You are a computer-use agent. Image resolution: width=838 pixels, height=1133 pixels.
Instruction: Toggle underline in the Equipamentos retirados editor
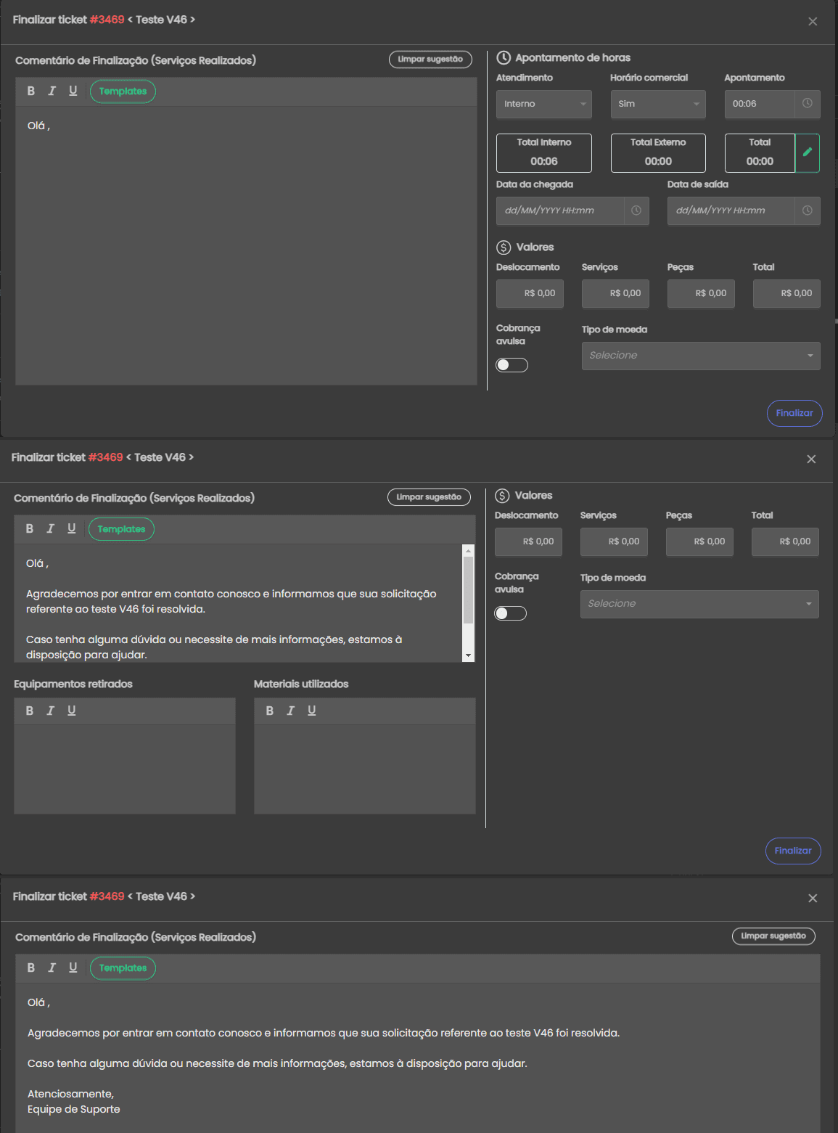click(x=71, y=711)
